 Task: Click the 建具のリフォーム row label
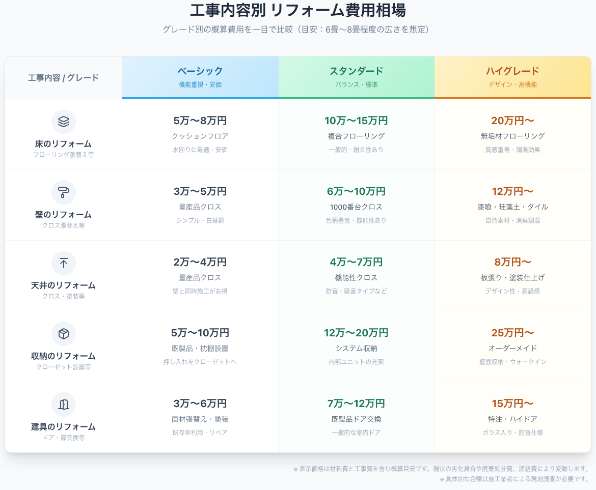click(x=64, y=427)
